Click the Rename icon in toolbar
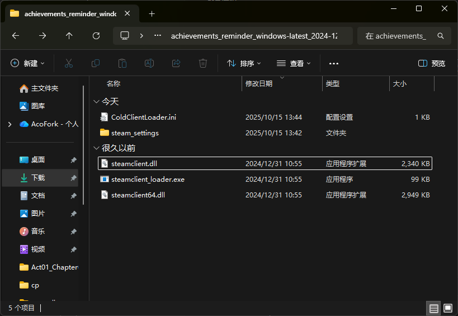The width and height of the screenshot is (458, 316). point(149,63)
